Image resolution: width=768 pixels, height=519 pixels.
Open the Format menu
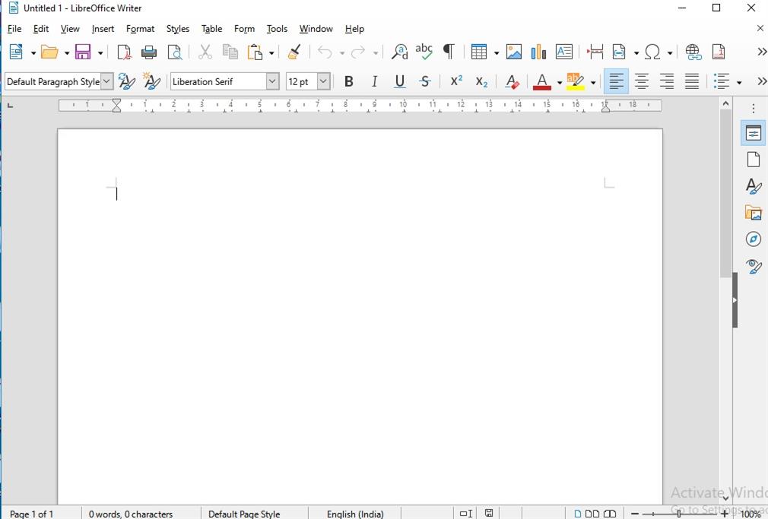pos(140,29)
